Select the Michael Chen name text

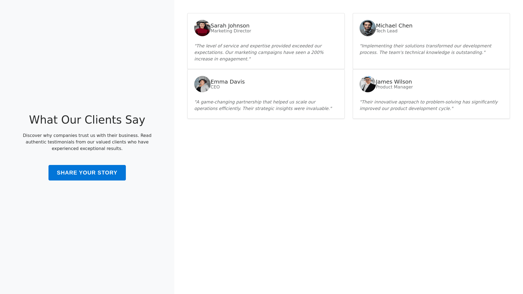(394, 26)
